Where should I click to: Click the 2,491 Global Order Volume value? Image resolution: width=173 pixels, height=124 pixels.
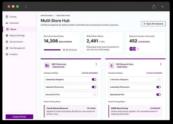pos(92,41)
